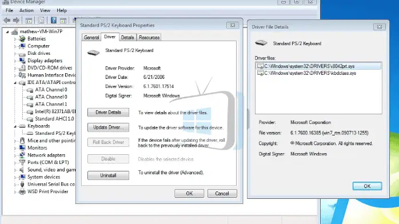This screenshot has height=224, width=399.
Task: Open the Help menu
Action: click(x=62, y=10)
